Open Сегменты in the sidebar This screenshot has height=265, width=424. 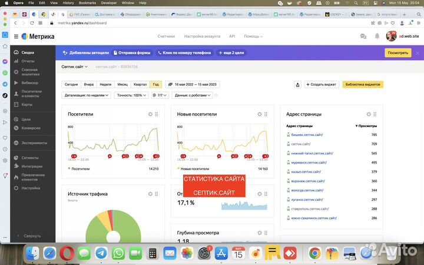click(30, 158)
